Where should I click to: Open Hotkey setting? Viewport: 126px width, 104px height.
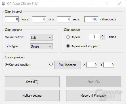[x=32, y=95]
